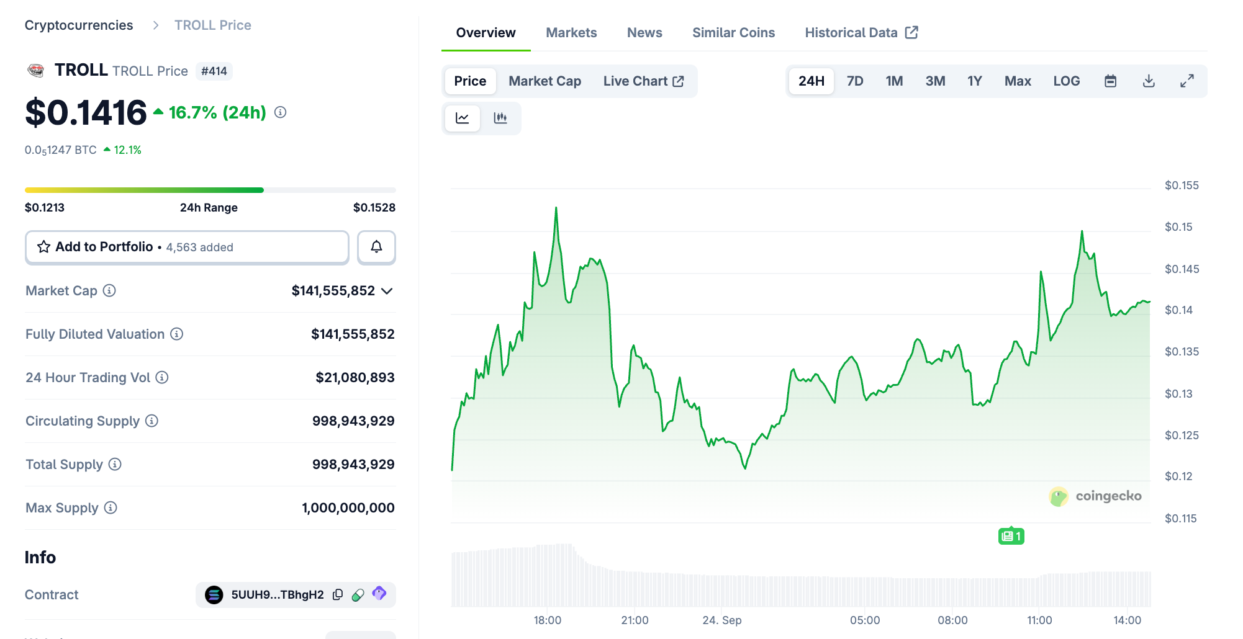Image resolution: width=1243 pixels, height=639 pixels.
Task: Expand the chart to fullscreen
Action: [x=1186, y=81]
